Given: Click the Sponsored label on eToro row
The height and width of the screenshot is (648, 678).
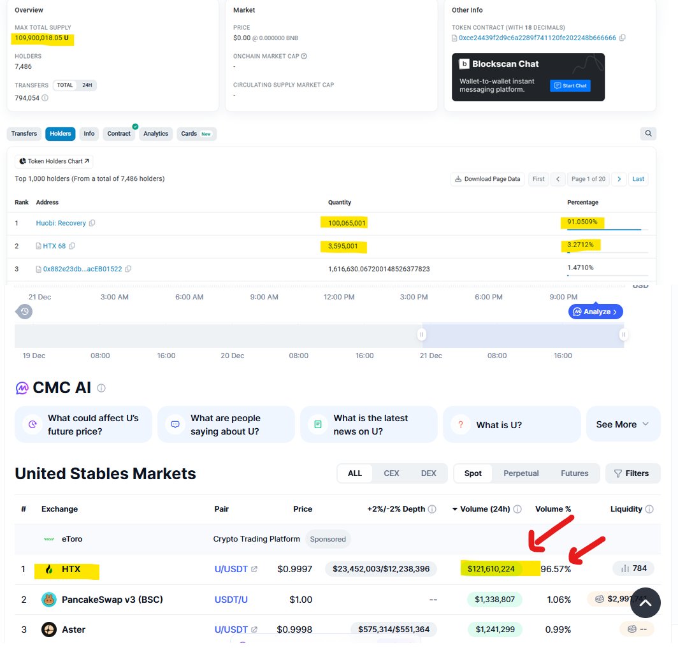Looking at the screenshot, I should 328,539.
